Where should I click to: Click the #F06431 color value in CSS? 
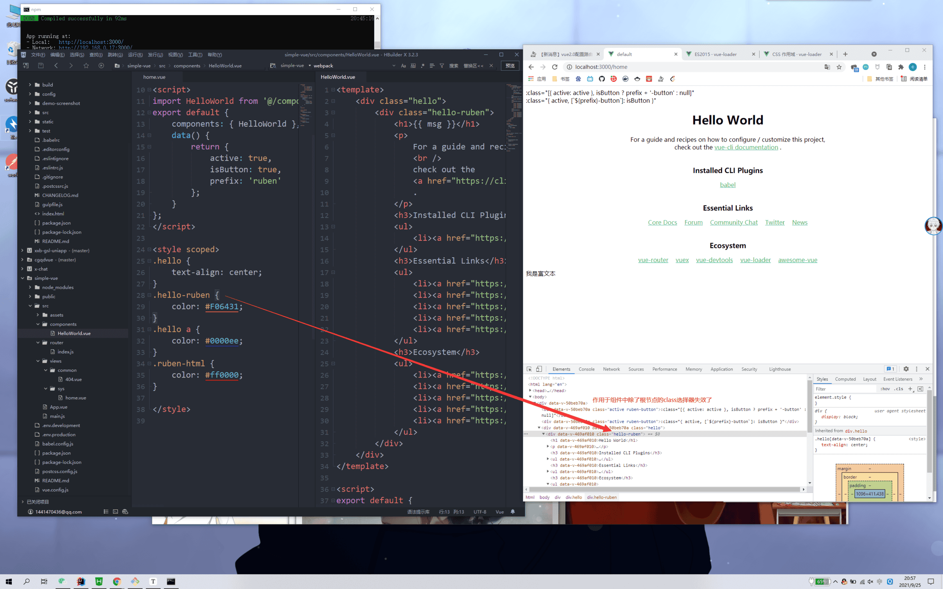[221, 306]
